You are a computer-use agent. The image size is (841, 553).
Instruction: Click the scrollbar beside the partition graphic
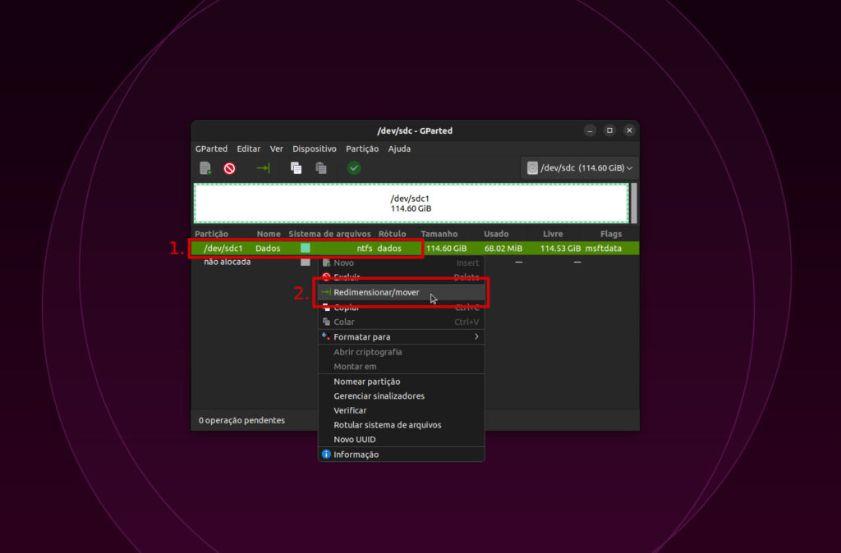coord(634,203)
